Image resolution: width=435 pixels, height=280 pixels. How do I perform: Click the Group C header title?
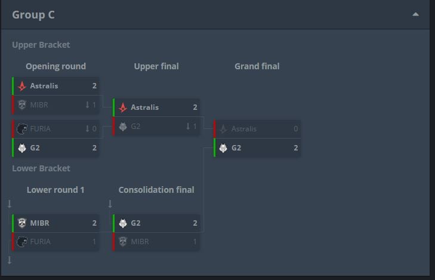point(33,15)
